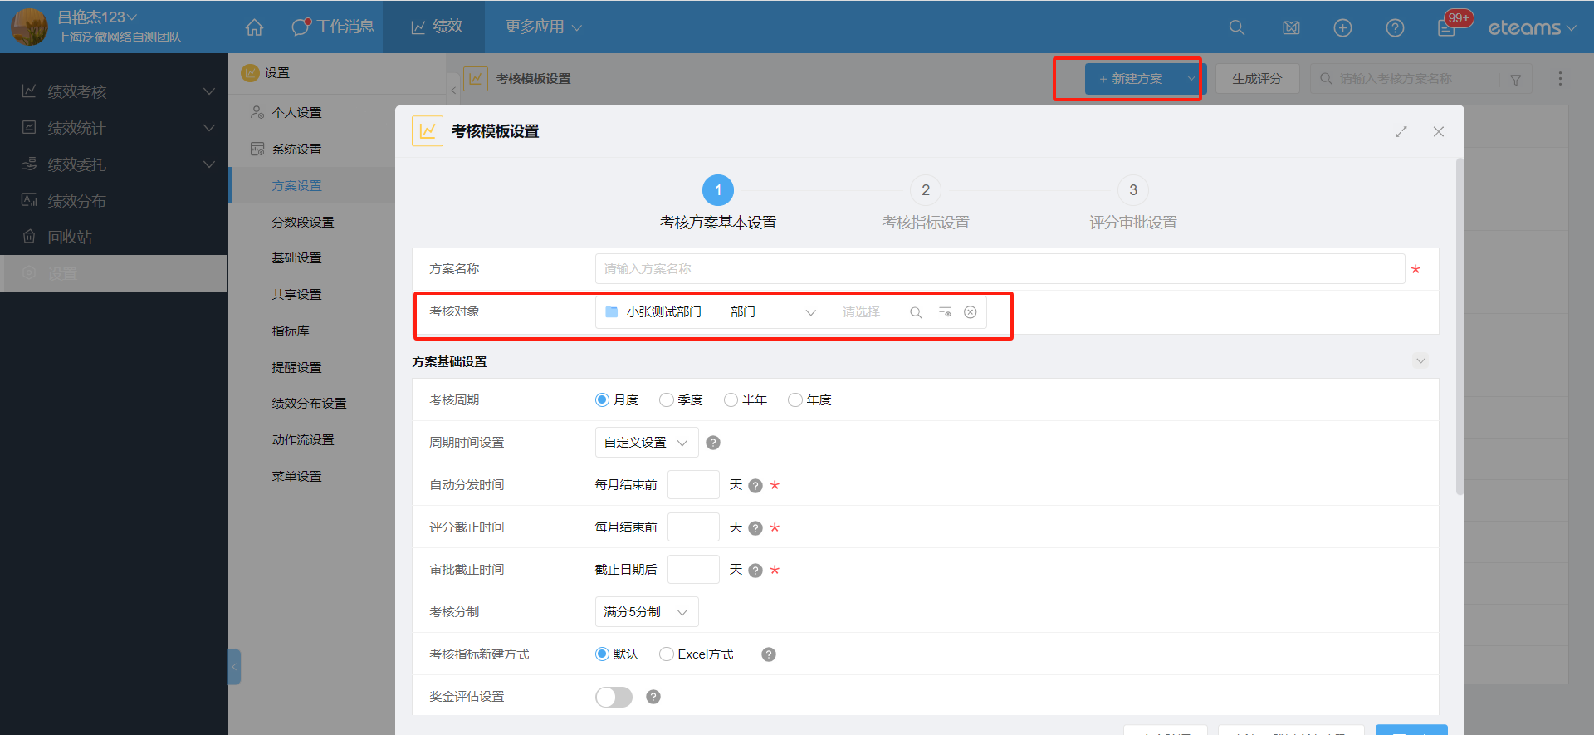Select 系统设置 in settings list
The width and height of the screenshot is (1594, 735).
click(x=296, y=149)
